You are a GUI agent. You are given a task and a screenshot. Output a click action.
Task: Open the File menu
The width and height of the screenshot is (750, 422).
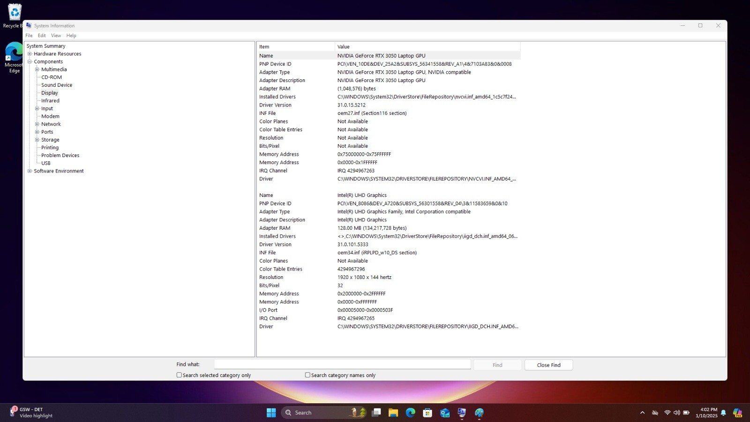[29, 36]
